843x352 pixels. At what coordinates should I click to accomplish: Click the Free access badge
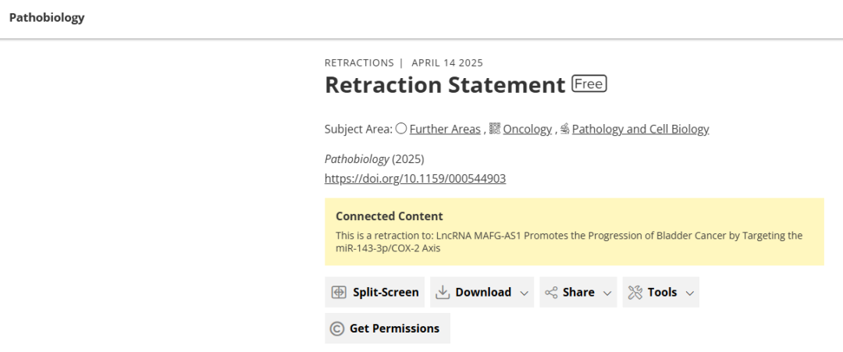pos(589,84)
